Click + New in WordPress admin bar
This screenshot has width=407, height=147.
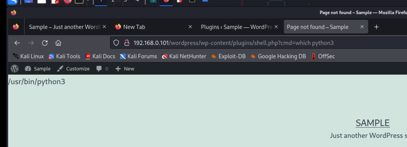(124, 69)
